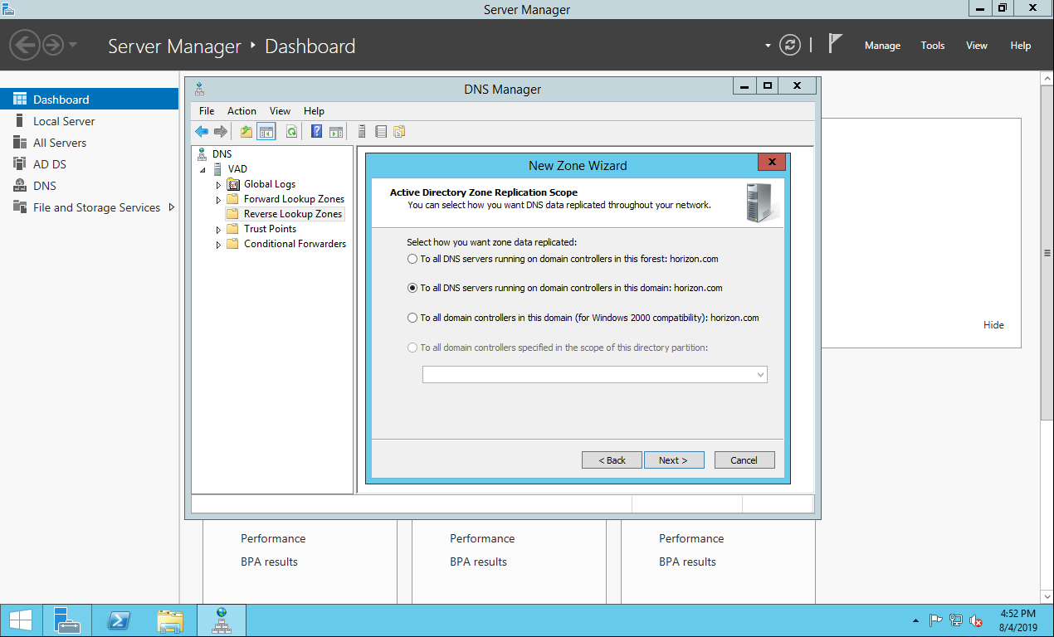Open PowerShell from the taskbar

click(x=119, y=620)
